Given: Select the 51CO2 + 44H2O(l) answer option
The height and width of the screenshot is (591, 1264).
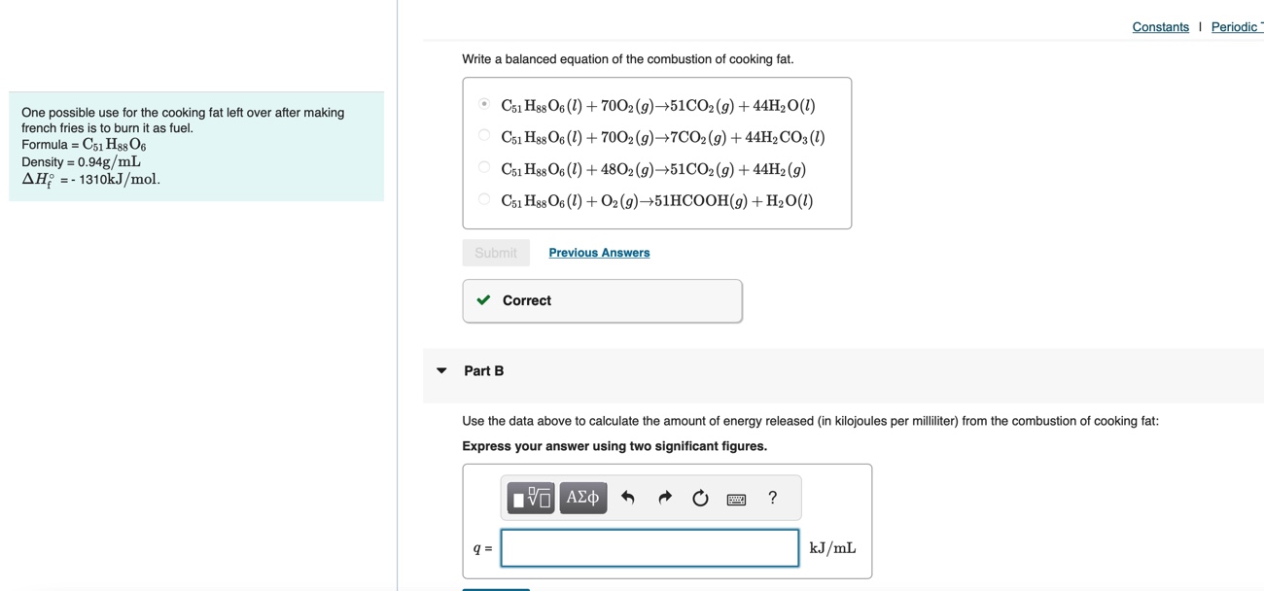Looking at the screenshot, I should coord(484,104).
